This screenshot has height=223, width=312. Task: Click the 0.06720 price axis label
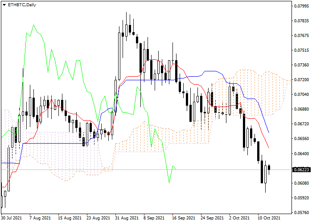click(x=301, y=124)
